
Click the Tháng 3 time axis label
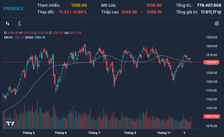(x=28, y=133)
